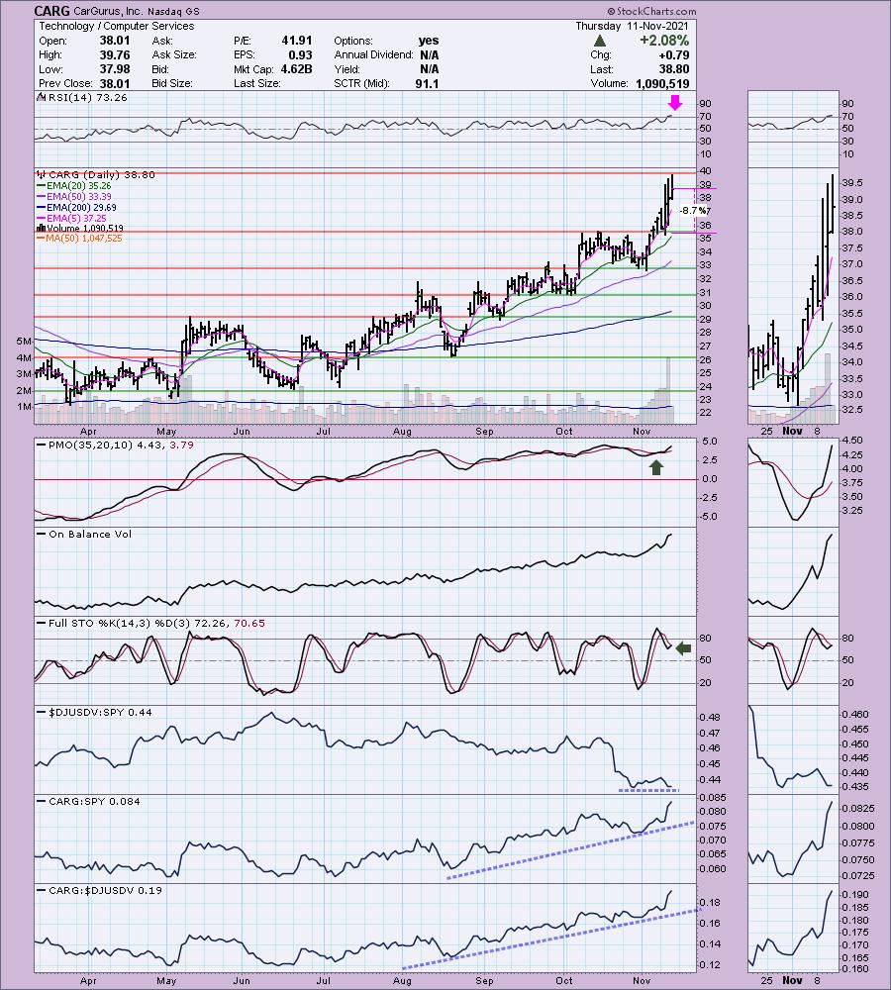Click Nov label under the zoomed price thumbnail
The height and width of the screenshot is (990, 891).
pos(792,431)
